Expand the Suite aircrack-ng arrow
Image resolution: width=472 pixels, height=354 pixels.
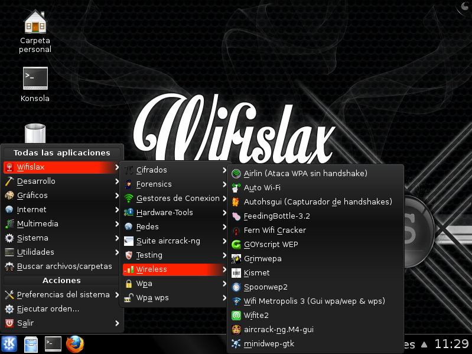pyautogui.click(x=224, y=241)
